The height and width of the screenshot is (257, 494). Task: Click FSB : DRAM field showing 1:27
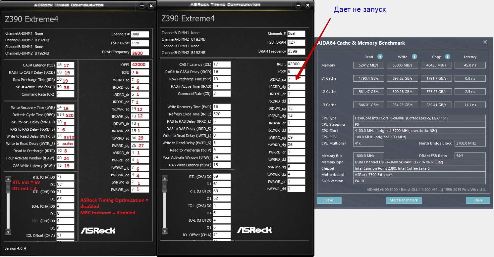(296, 42)
